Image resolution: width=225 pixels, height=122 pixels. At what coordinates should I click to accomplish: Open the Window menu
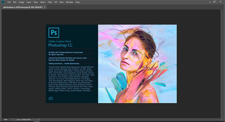[x=69, y=2]
